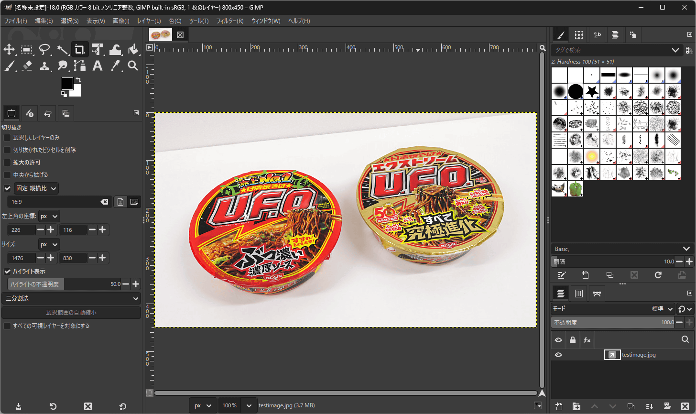Choose the Color Picker eyedropper tool
This screenshot has height=414, width=696.
click(115, 65)
